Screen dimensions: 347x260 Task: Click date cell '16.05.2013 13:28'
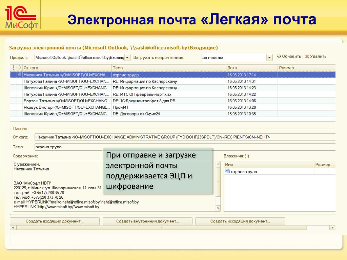(252, 107)
